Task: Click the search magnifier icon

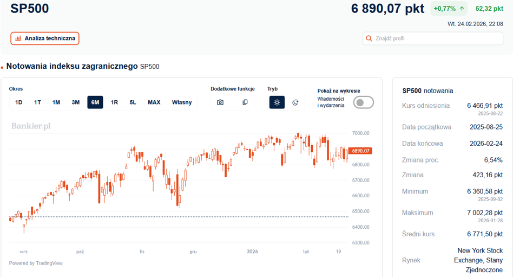Action: pos(369,38)
